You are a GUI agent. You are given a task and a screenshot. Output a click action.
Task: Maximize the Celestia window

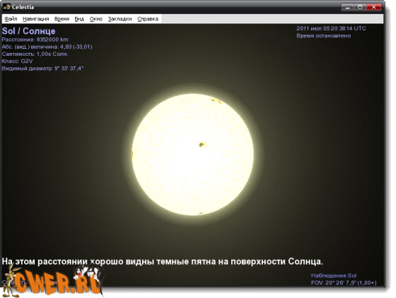pyautogui.click(x=360, y=7)
